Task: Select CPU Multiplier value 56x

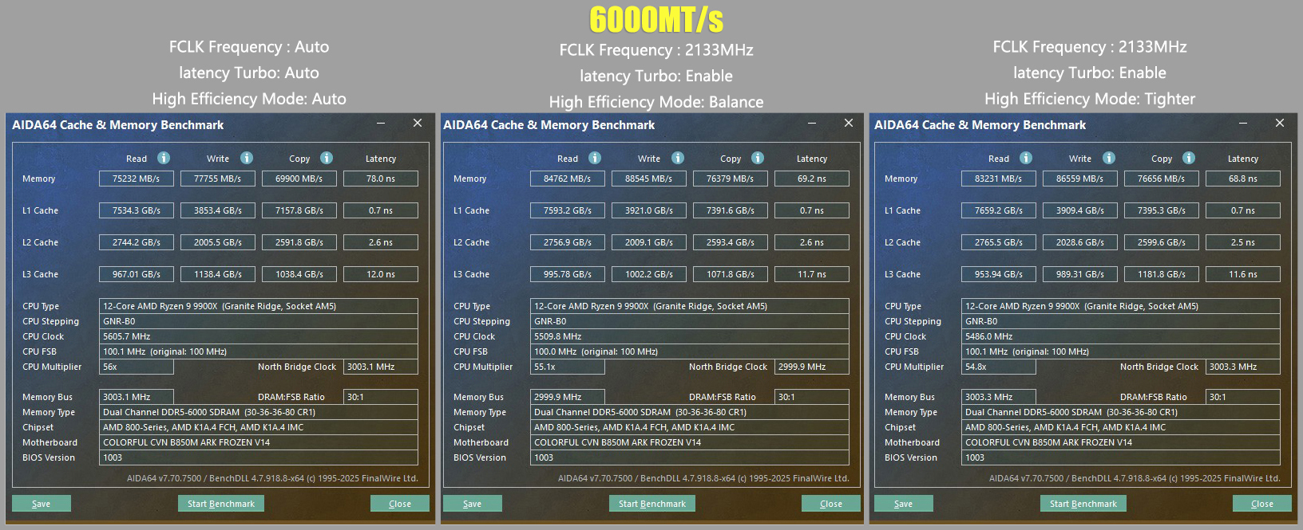Action: [x=137, y=367]
